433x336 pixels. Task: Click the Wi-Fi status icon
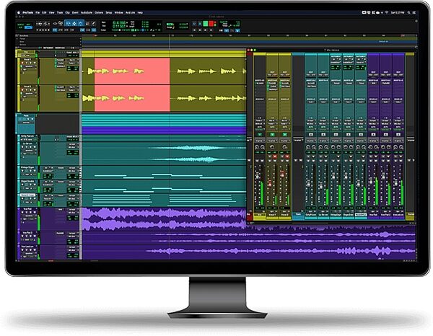pyautogui.click(x=387, y=12)
